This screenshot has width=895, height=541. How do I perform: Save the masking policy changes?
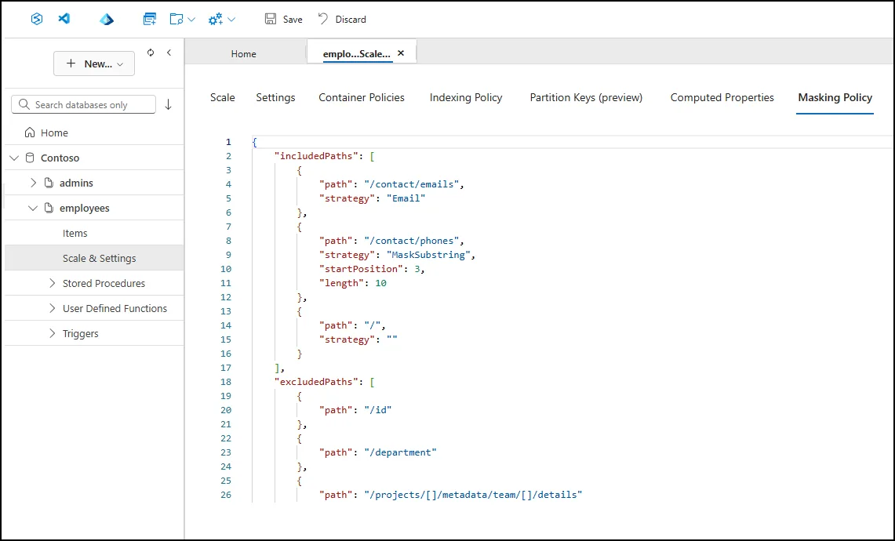(x=283, y=19)
